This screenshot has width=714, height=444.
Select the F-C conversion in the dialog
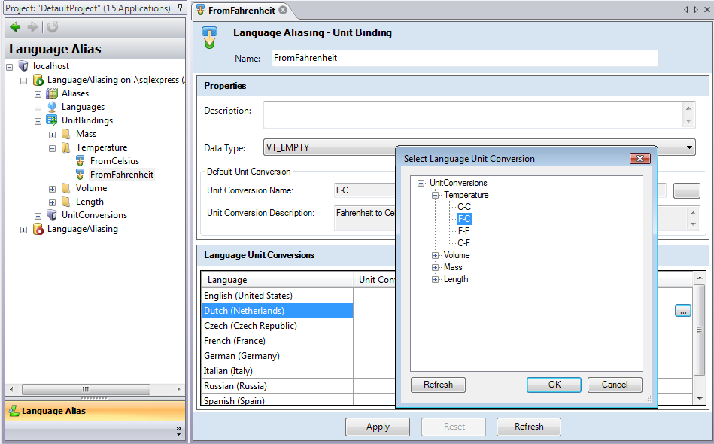click(x=465, y=218)
